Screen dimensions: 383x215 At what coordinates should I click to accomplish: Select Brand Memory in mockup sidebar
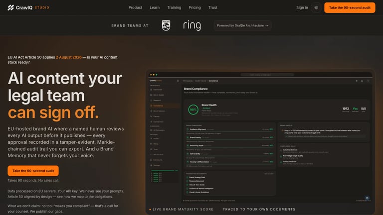(159, 111)
